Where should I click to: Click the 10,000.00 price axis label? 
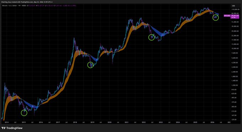(x=235, y=48)
